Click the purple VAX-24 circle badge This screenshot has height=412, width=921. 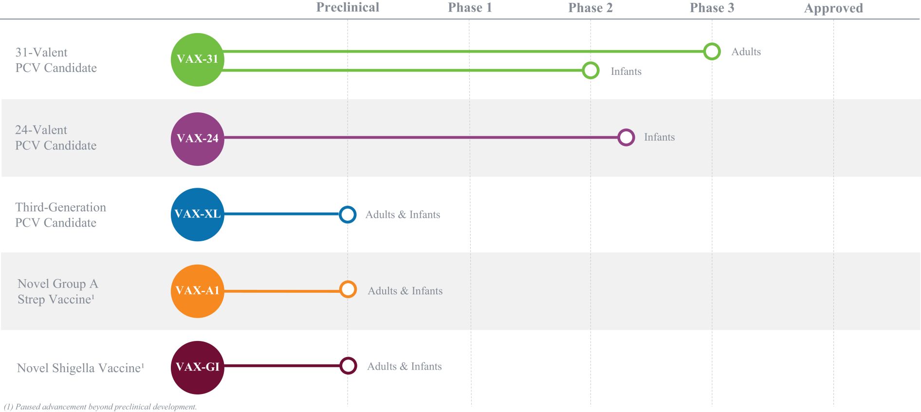pyautogui.click(x=197, y=139)
